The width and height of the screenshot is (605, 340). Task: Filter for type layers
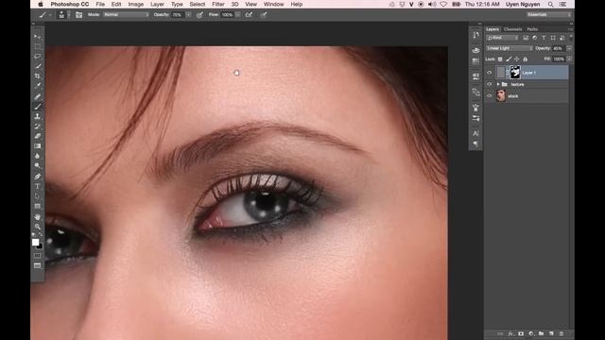544,38
